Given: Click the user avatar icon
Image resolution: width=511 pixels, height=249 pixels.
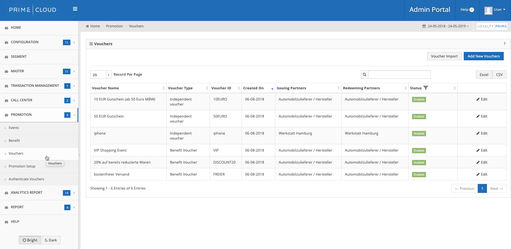Looking at the screenshot, I should click(488, 10).
